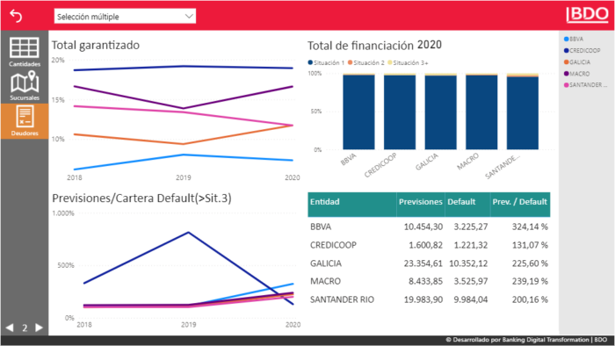Expand the dropdown chevron arrow

click(189, 17)
